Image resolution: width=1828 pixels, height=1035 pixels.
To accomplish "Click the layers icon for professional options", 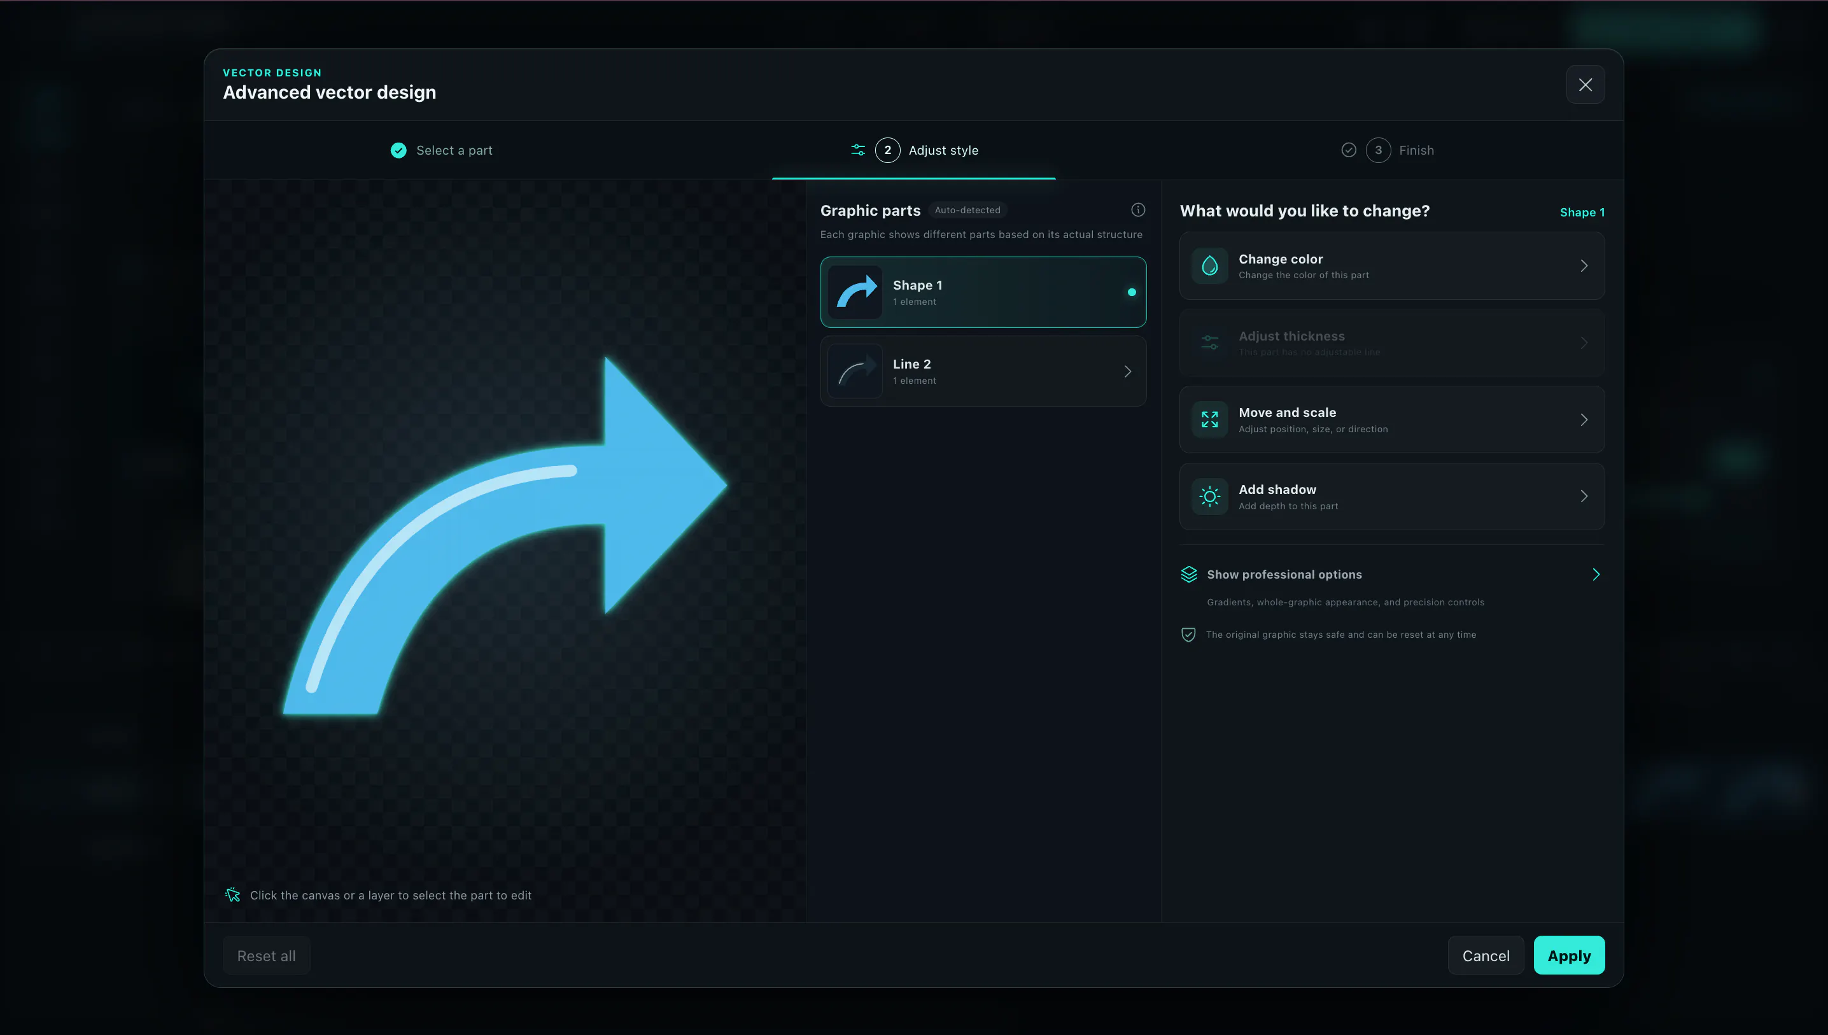I will pyautogui.click(x=1189, y=574).
